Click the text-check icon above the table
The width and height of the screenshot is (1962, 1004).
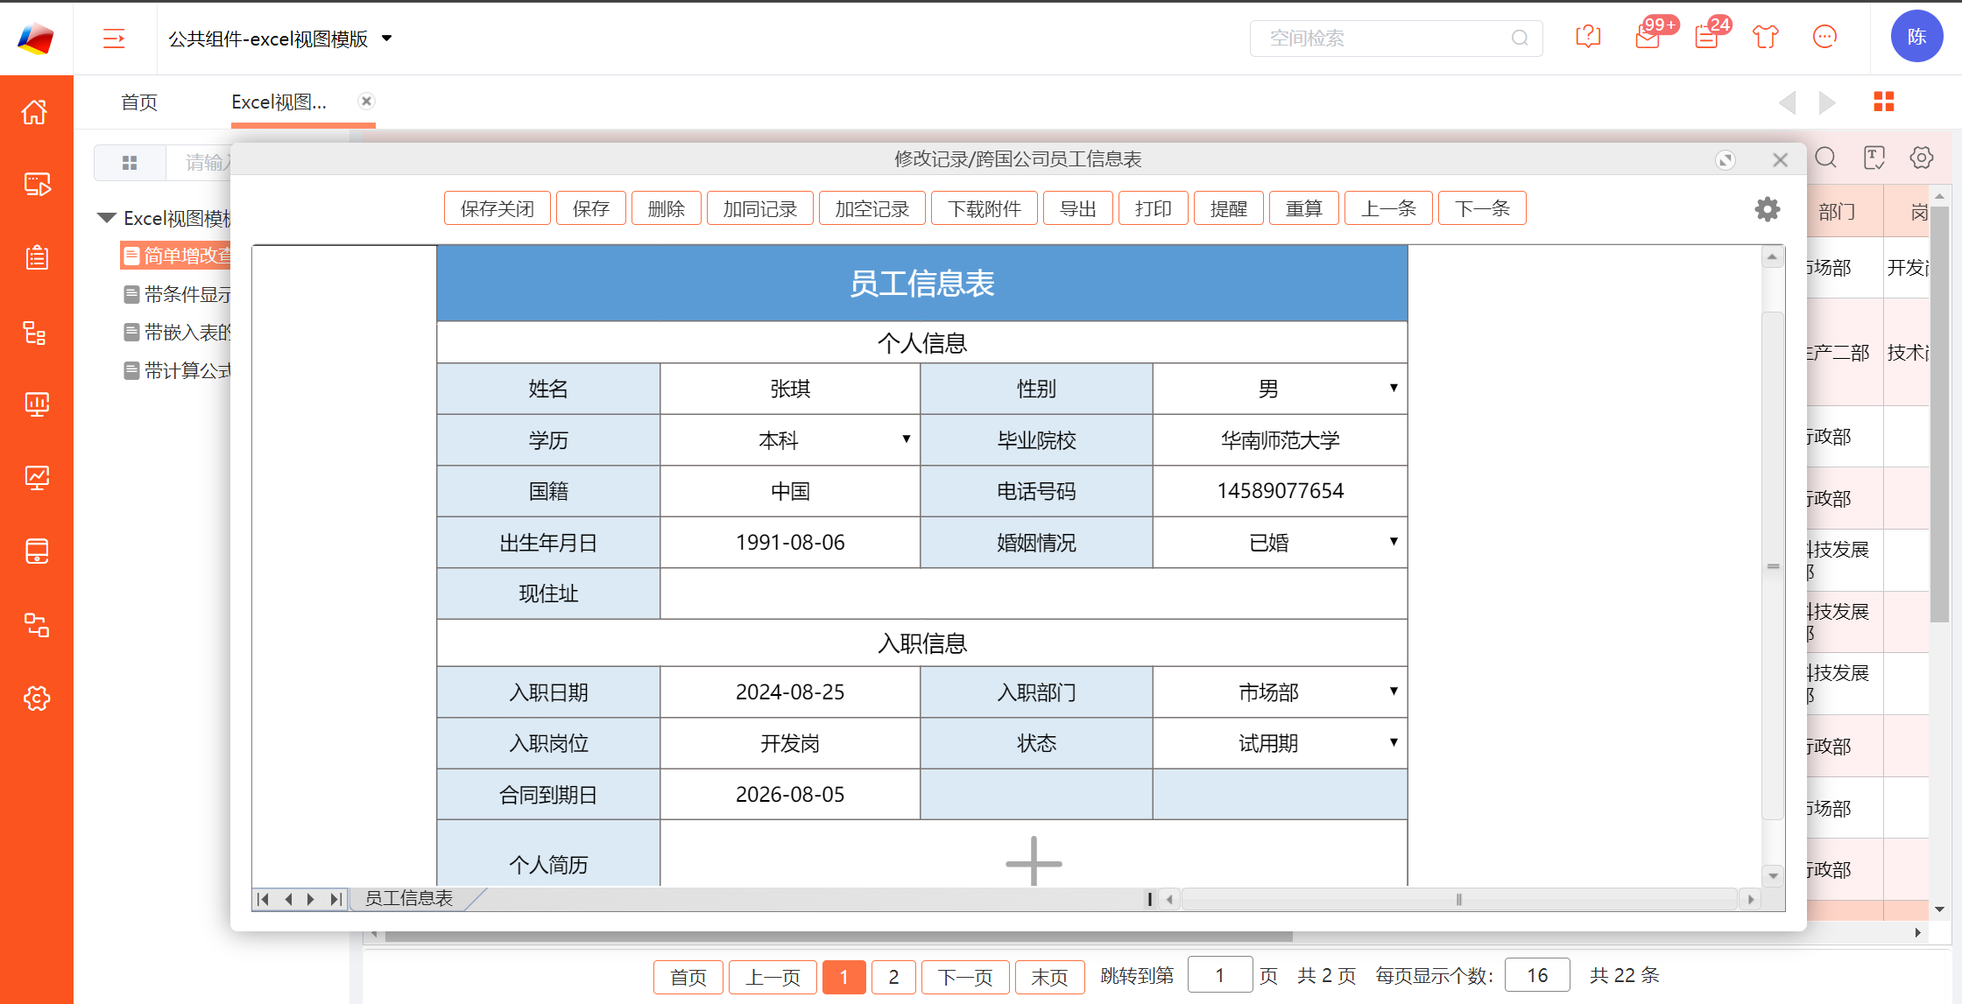click(x=1874, y=158)
